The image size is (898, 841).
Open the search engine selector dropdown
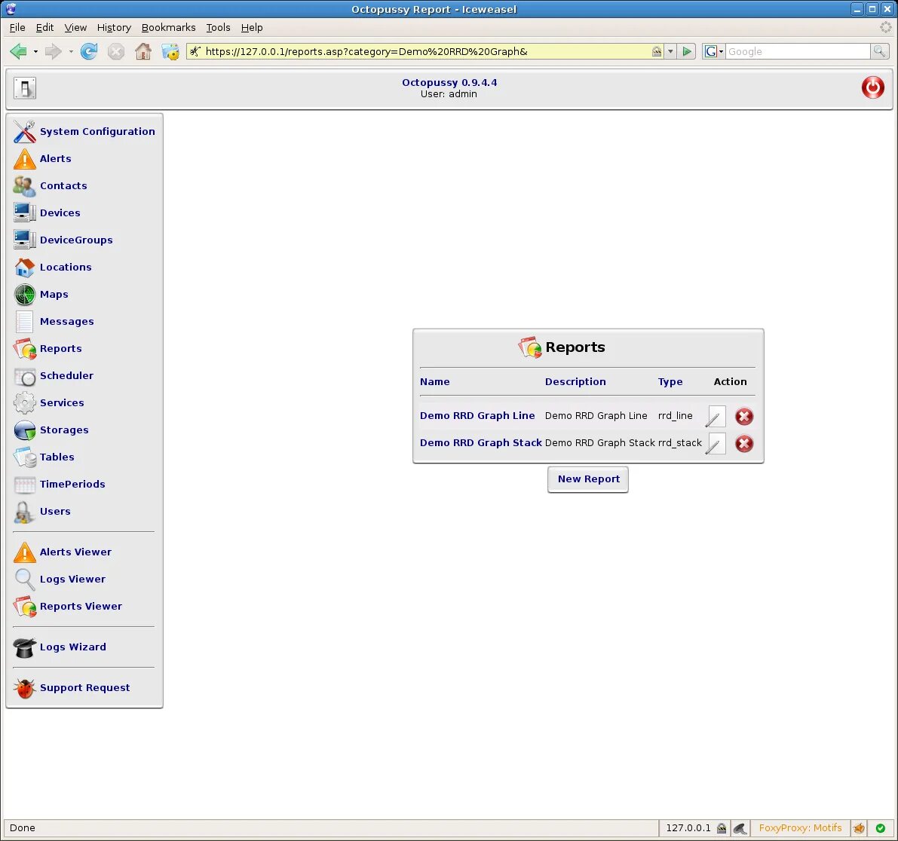tap(713, 51)
